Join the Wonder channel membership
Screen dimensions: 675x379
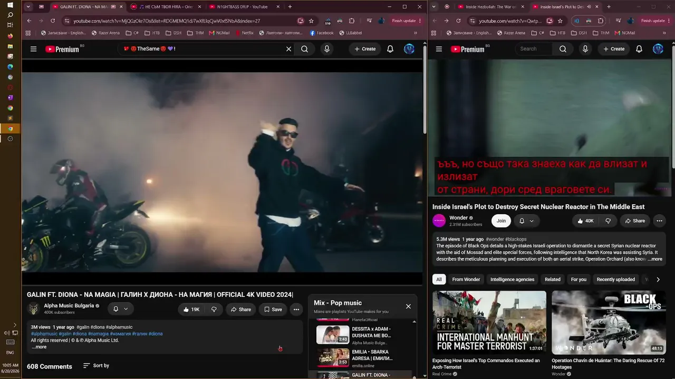tap(501, 221)
